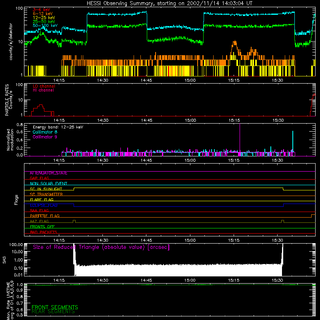Click the SC_IN_SUNLIGHT flag label

46,189
